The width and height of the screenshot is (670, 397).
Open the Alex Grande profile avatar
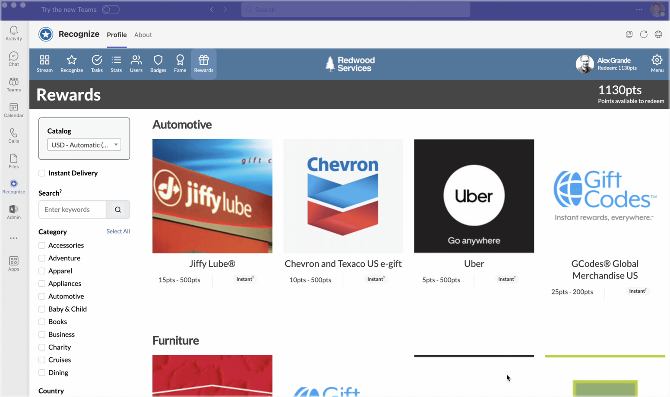(585, 64)
